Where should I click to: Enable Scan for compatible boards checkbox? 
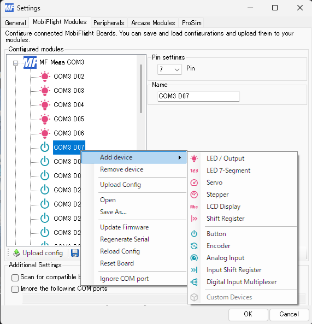tap(15, 278)
